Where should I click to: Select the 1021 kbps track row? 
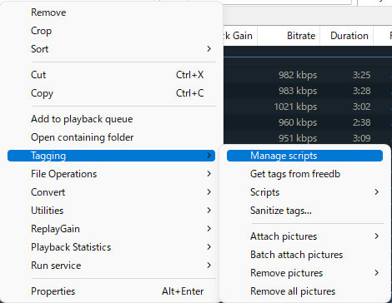point(308,107)
